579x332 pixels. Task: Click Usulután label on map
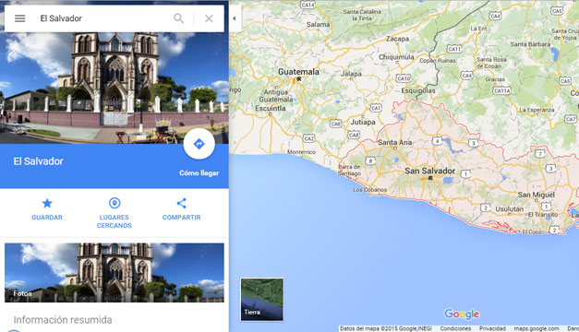click(x=509, y=208)
